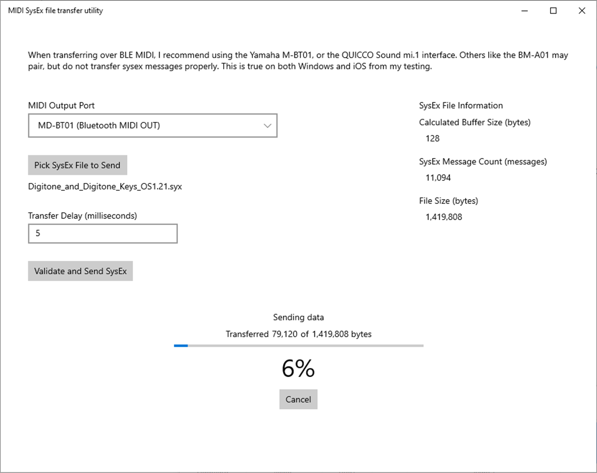The height and width of the screenshot is (473, 597).
Task: Minimize the MIDI SysEx utility window
Action: pyautogui.click(x=524, y=10)
